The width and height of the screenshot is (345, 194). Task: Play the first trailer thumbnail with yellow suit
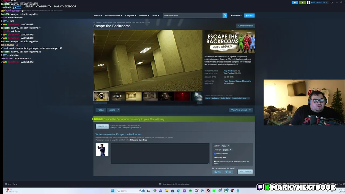click(101, 96)
